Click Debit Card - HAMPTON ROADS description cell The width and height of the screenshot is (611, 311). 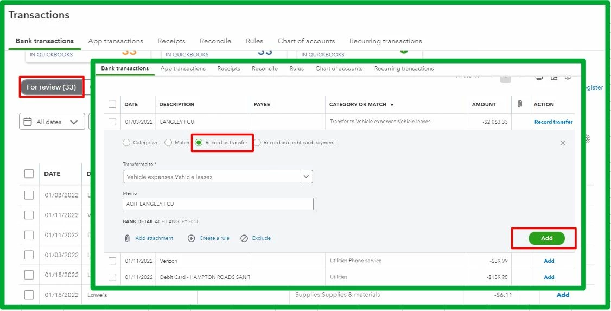[205, 277]
